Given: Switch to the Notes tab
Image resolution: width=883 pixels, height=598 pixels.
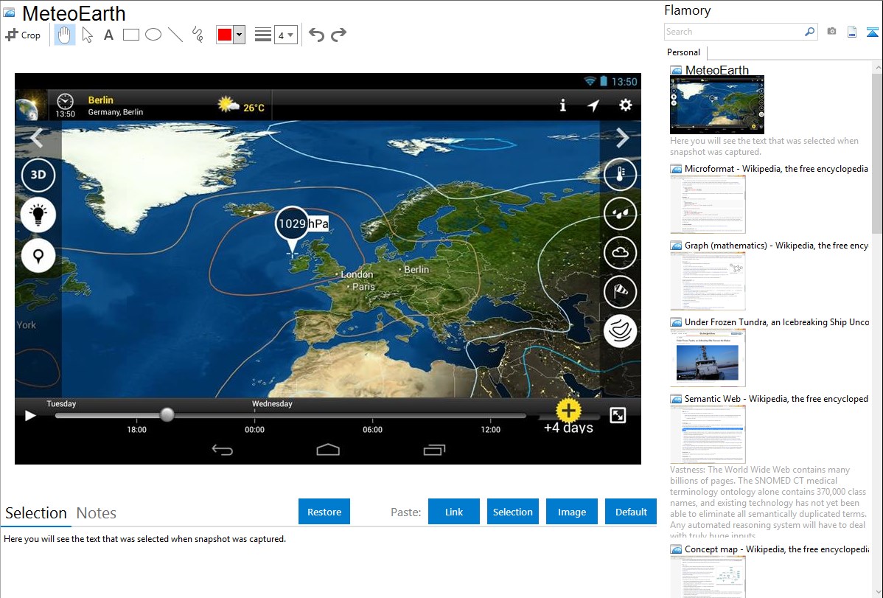Looking at the screenshot, I should coord(97,513).
